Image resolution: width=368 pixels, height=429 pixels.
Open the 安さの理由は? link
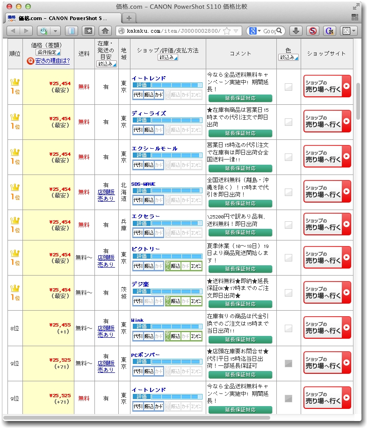click(52, 61)
